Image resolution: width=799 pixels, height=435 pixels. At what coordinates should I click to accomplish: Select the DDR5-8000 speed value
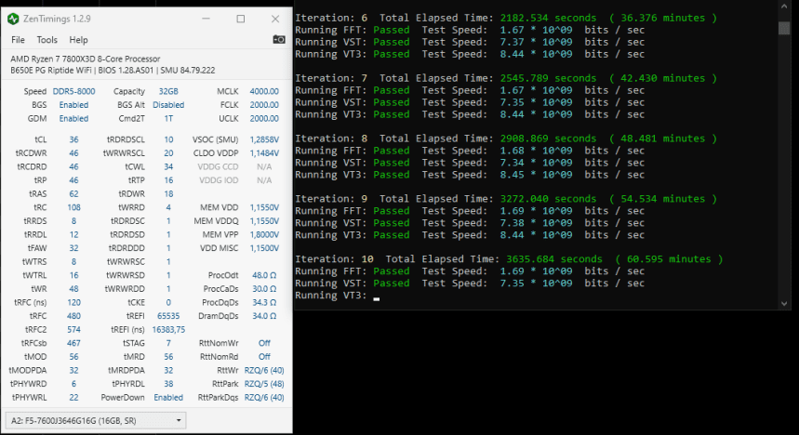(x=73, y=91)
